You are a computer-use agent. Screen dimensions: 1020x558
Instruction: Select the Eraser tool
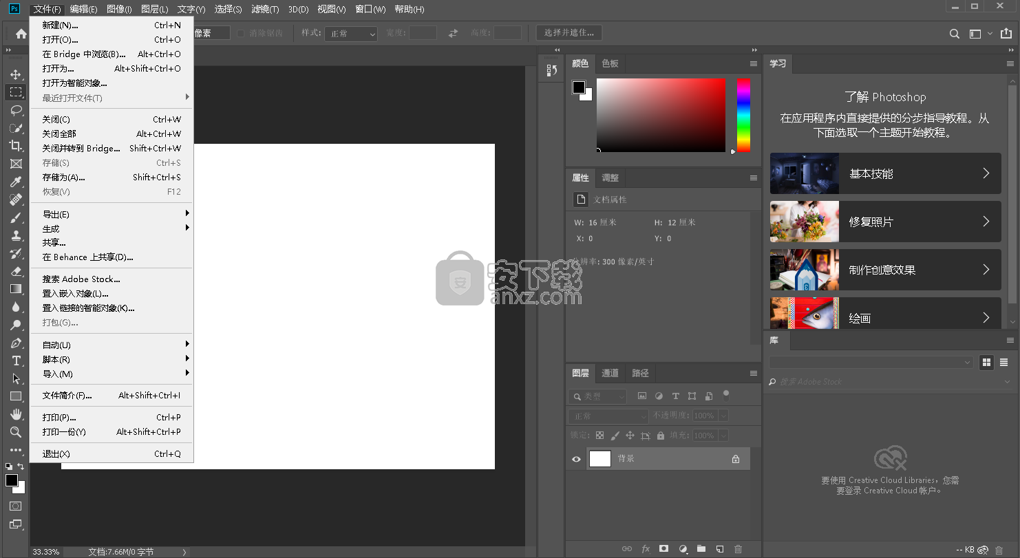pyautogui.click(x=16, y=271)
